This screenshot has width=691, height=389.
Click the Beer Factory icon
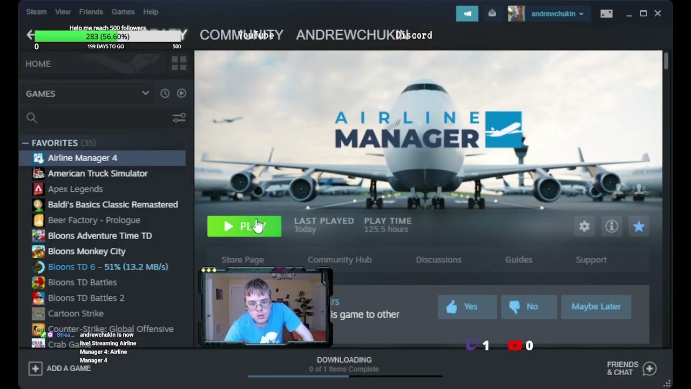(38, 220)
